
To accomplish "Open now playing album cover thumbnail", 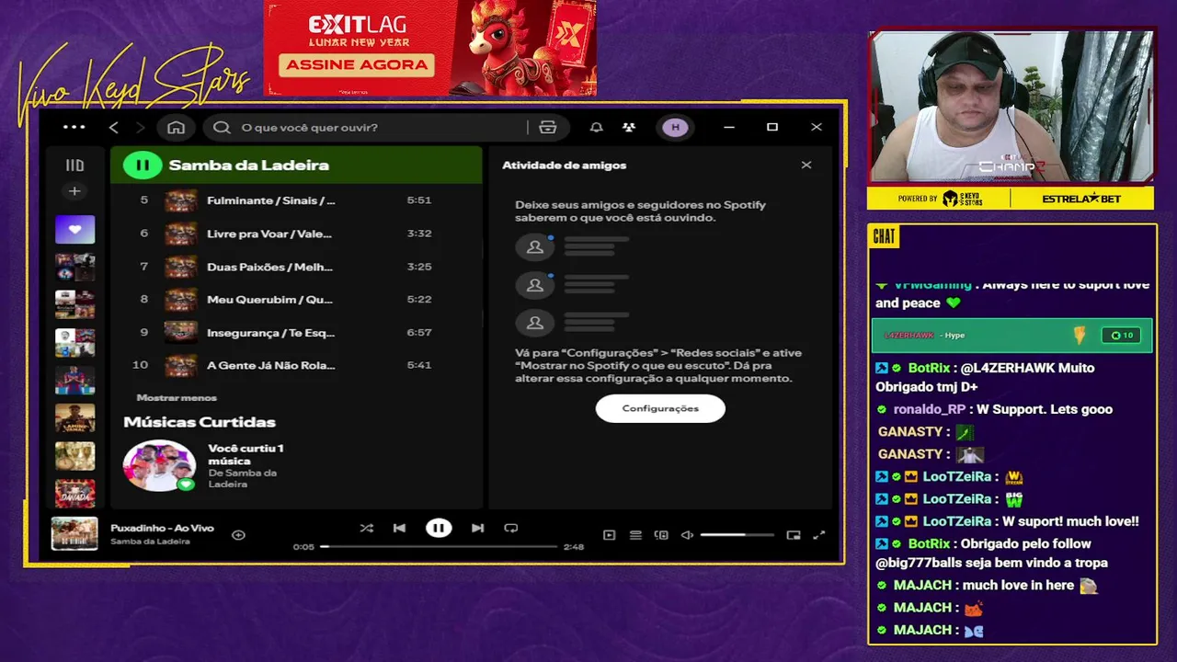I will 74,533.
